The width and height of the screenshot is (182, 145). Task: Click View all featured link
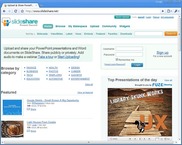(85, 93)
